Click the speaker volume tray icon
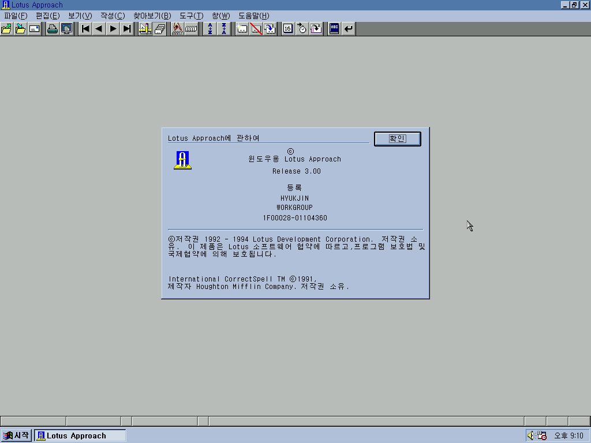Viewport: 591px width, 443px height. 531,436
